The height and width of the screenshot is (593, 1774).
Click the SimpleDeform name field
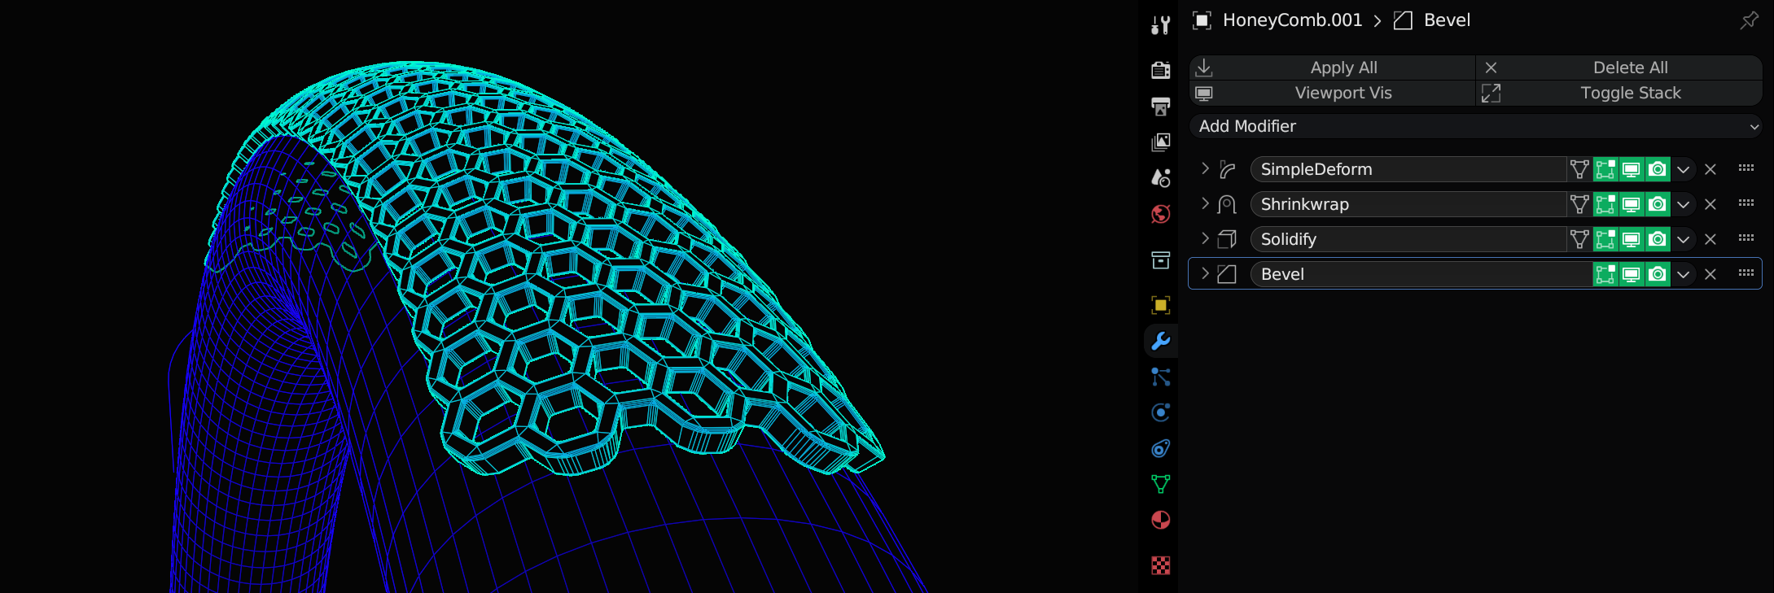pos(1408,169)
